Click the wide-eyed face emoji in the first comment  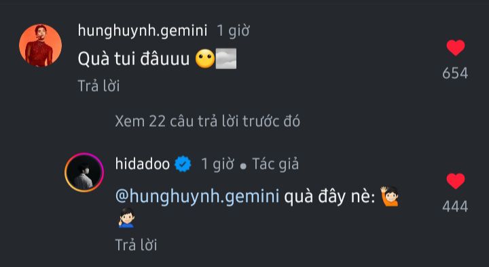click(x=205, y=58)
